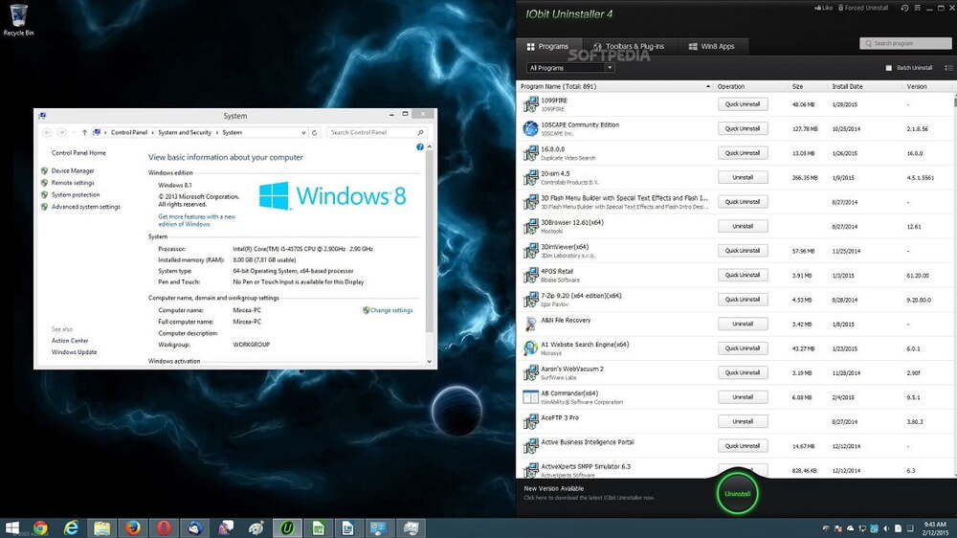The image size is (957, 538).
Task: Click the Search program field
Action: tap(905, 43)
